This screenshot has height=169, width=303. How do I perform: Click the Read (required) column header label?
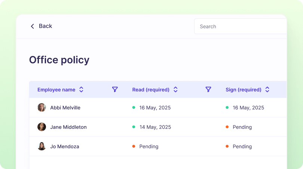click(151, 90)
